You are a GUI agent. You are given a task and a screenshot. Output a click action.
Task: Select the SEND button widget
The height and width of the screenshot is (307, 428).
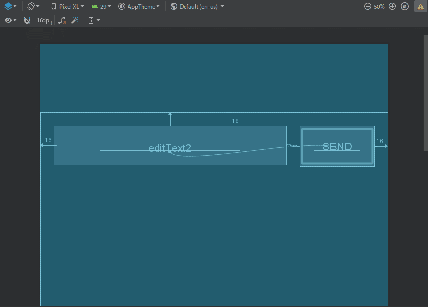pos(337,147)
